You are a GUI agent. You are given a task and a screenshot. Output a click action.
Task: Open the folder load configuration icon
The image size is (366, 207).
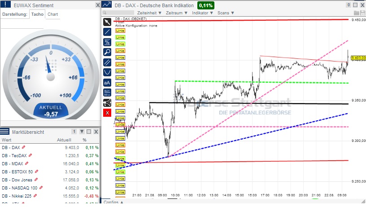(x=357, y=13)
